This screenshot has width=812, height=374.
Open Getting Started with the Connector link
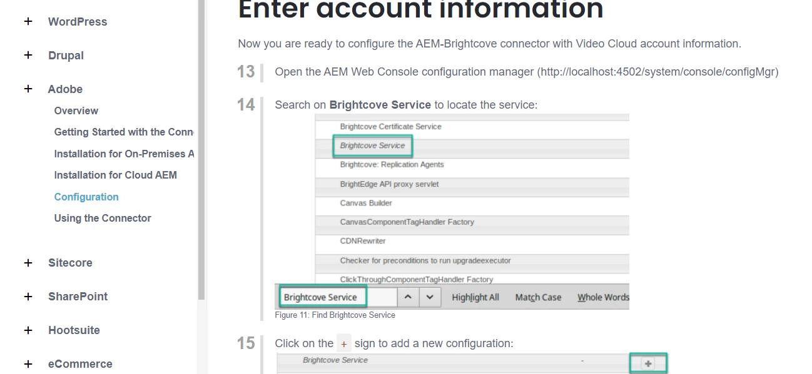point(124,132)
